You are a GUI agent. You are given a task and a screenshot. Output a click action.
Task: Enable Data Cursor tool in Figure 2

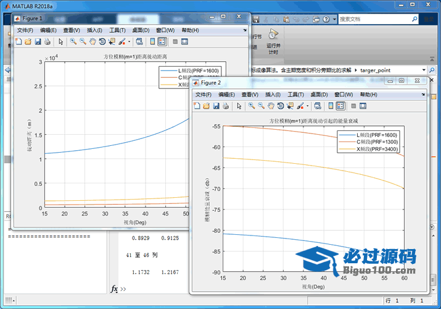click(x=290, y=106)
